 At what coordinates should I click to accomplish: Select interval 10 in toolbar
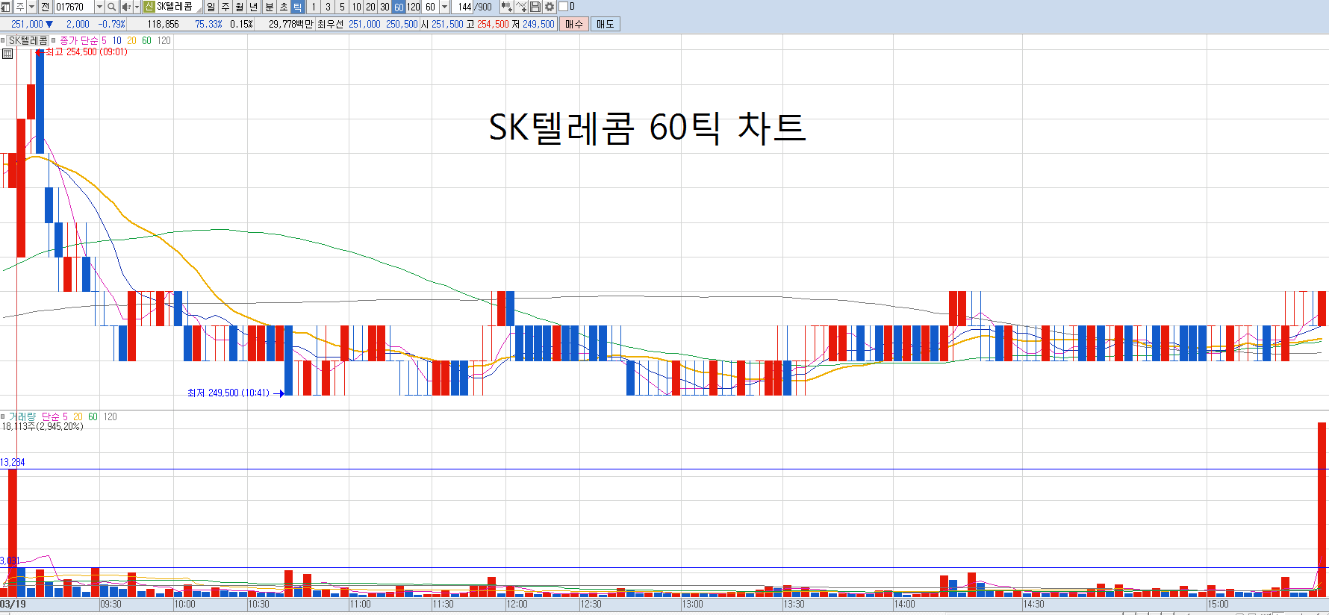pos(356,7)
